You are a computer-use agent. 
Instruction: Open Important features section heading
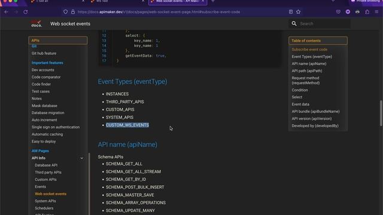pyautogui.click(x=47, y=63)
